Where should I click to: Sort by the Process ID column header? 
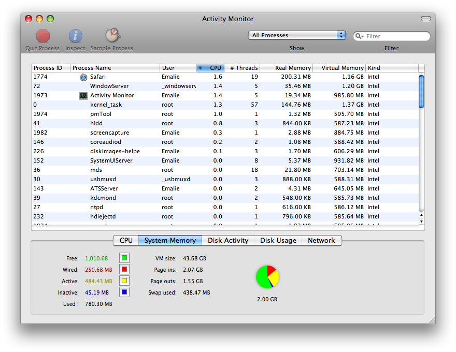(x=51, y=68)
